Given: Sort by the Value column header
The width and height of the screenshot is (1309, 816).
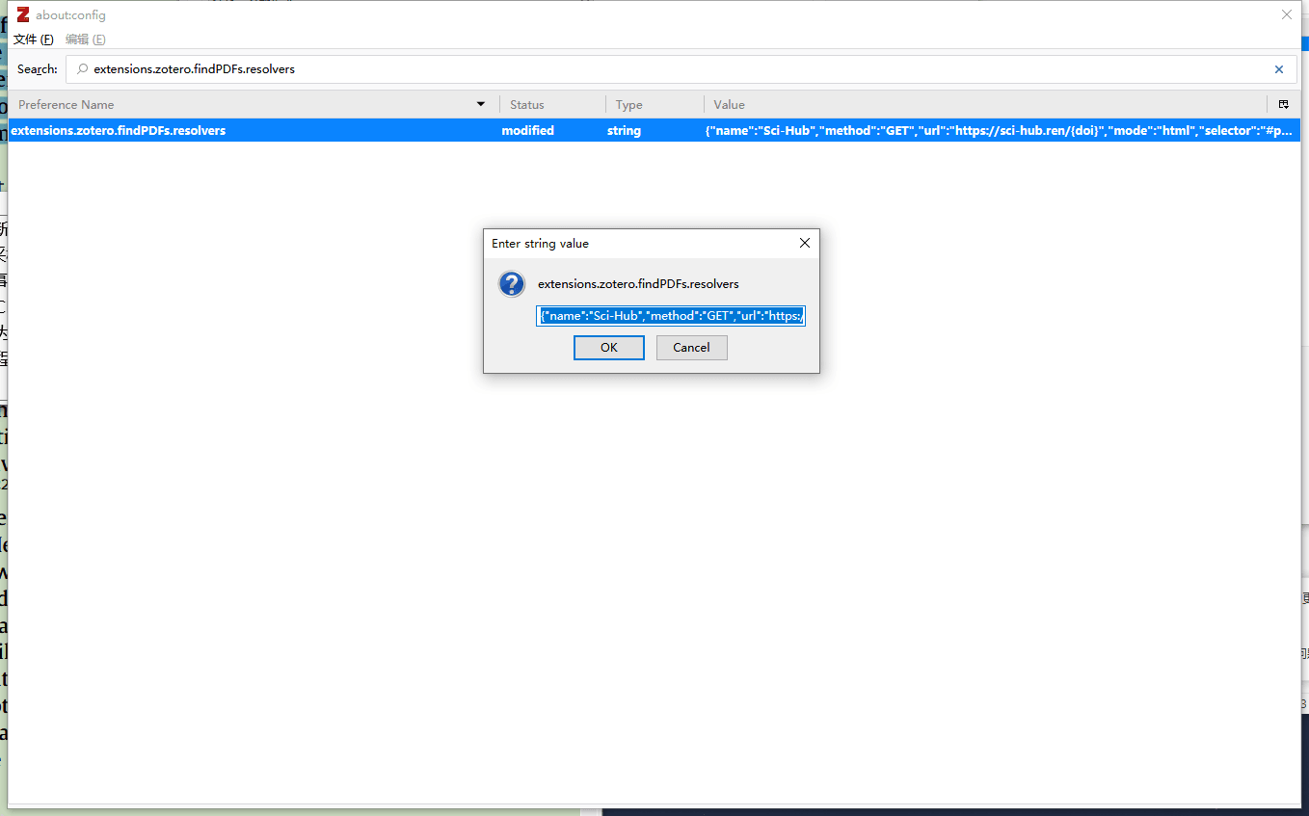Looking at the screenshot, I should pos(983,104).
